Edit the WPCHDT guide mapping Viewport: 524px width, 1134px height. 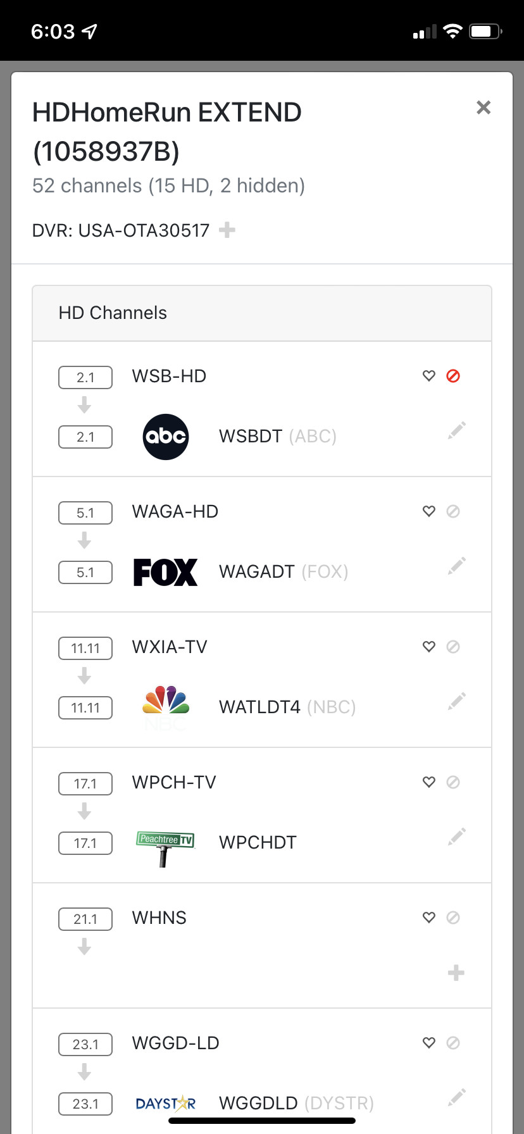coord(456,837)
